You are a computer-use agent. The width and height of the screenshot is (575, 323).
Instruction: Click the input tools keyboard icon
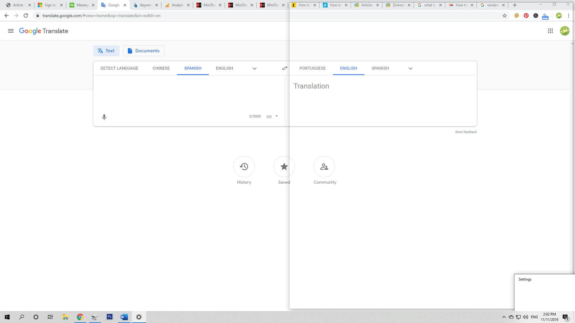[x=269, y=117]
